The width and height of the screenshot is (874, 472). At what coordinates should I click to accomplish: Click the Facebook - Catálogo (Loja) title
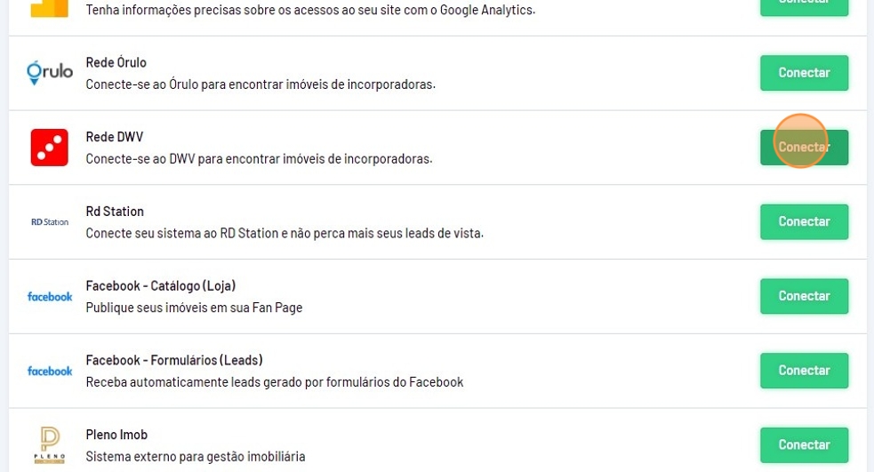160,286
